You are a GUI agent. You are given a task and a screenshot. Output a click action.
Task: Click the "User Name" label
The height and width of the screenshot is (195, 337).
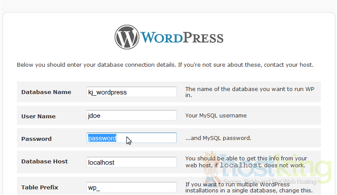coord(38,117)
